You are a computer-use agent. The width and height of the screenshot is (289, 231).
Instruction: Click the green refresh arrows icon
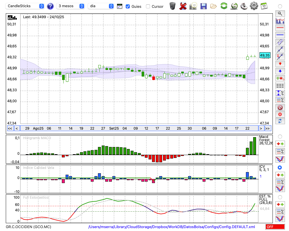click(224, 6)
